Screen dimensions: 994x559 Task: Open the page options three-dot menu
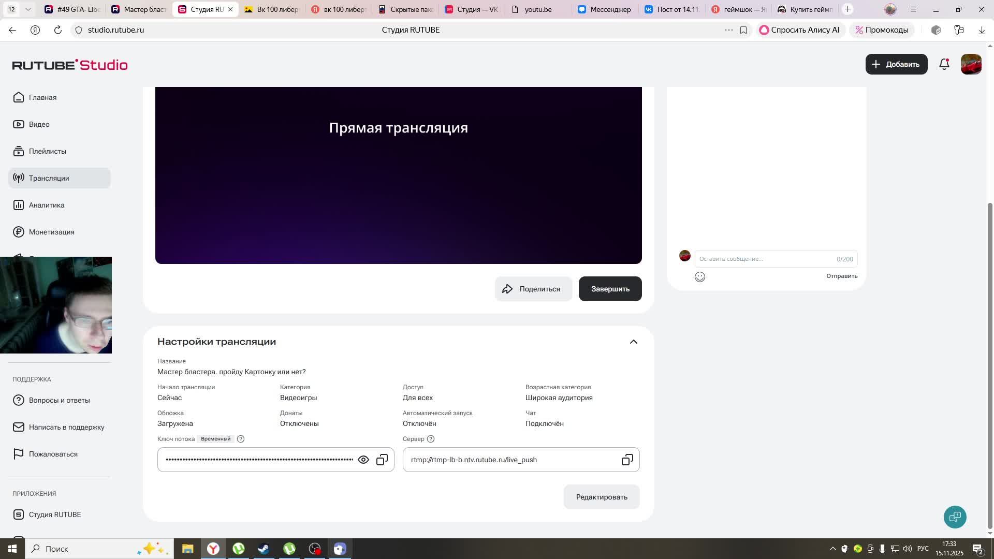pos(728,30)
